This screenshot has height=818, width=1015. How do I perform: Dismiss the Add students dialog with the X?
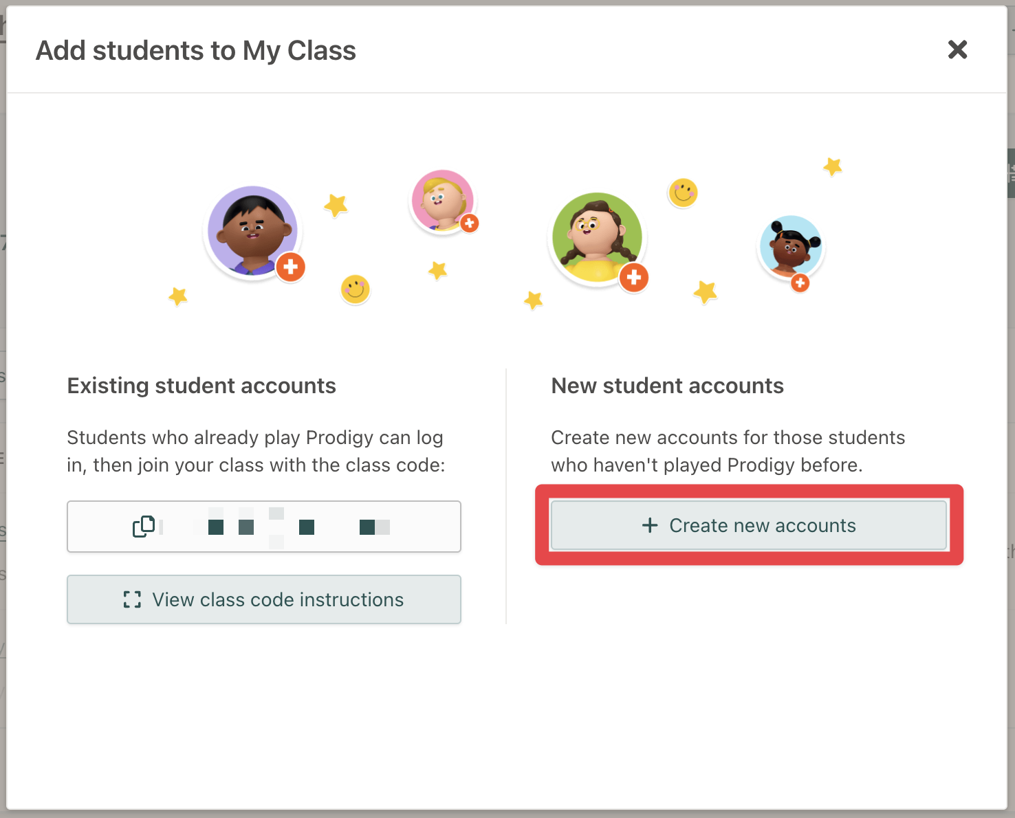(957, 49)
